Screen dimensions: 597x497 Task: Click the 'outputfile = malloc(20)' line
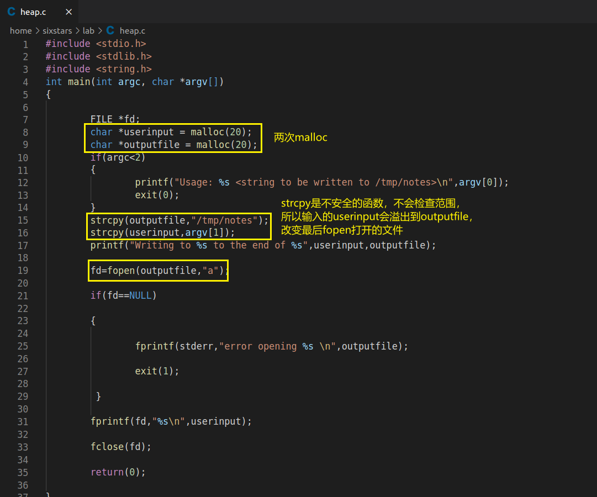(x=174, y=145)
